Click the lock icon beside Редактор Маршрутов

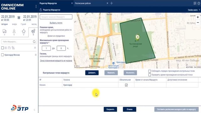41,10
